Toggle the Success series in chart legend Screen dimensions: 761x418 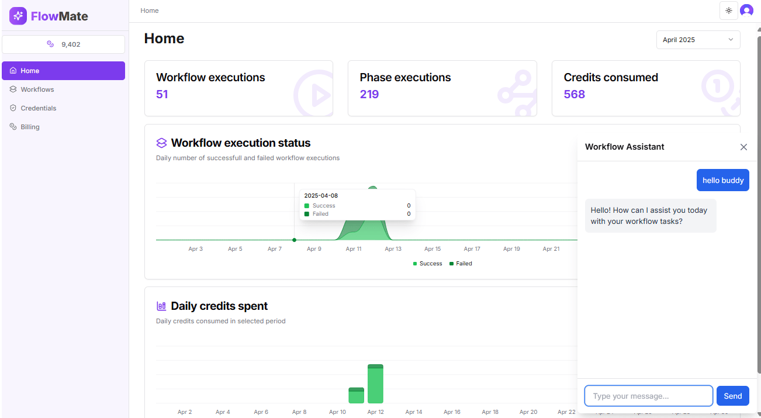coord(427,264)
